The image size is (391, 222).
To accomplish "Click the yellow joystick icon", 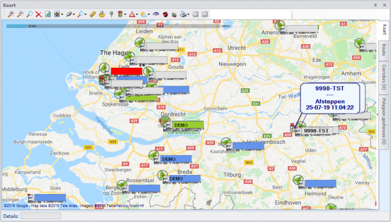I will coord(102,14).
